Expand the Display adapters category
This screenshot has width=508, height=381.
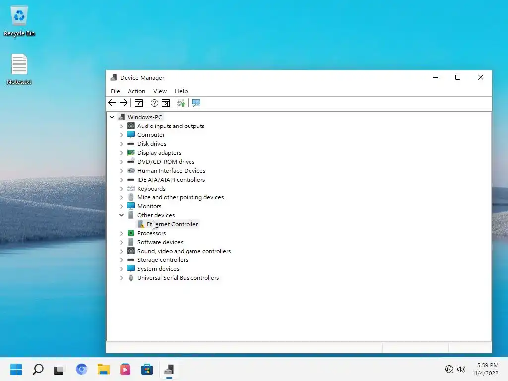pyautogui.click(x=121, y=153)
